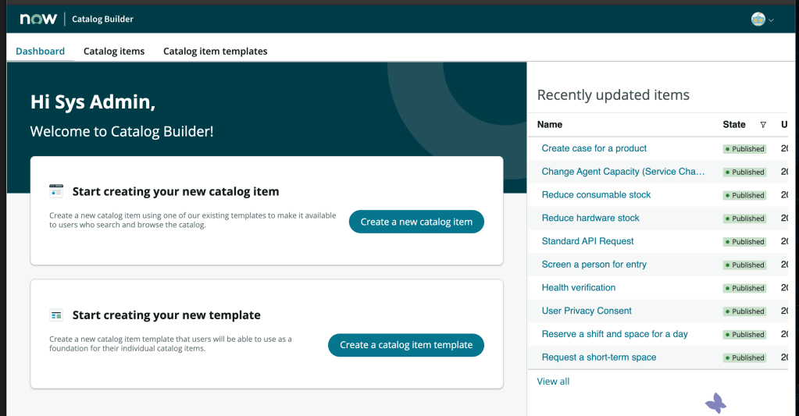Click the purple butterfly icon
Screen dimensions: 799x416
click(x=715, y=404)
